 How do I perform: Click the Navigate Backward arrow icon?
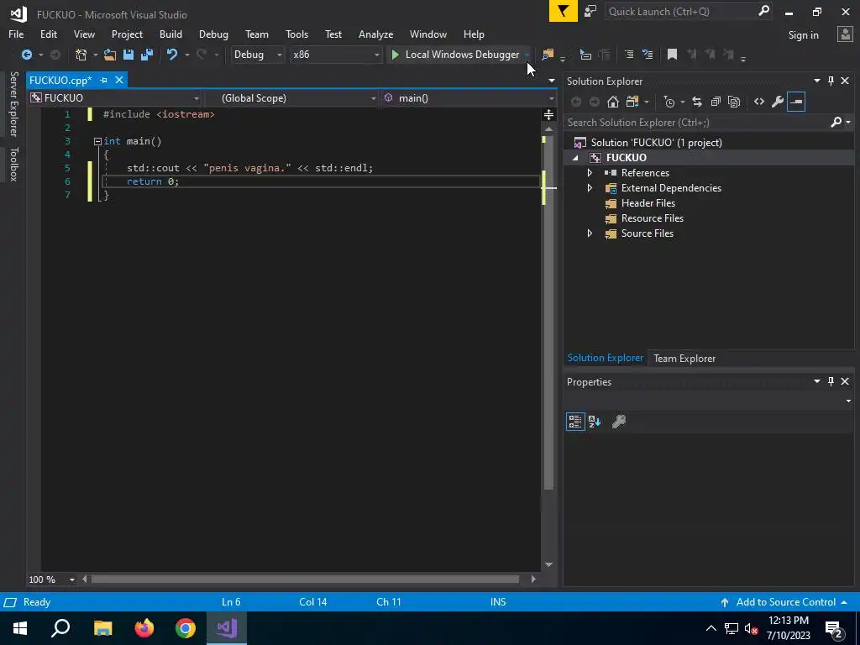point(26,55)
